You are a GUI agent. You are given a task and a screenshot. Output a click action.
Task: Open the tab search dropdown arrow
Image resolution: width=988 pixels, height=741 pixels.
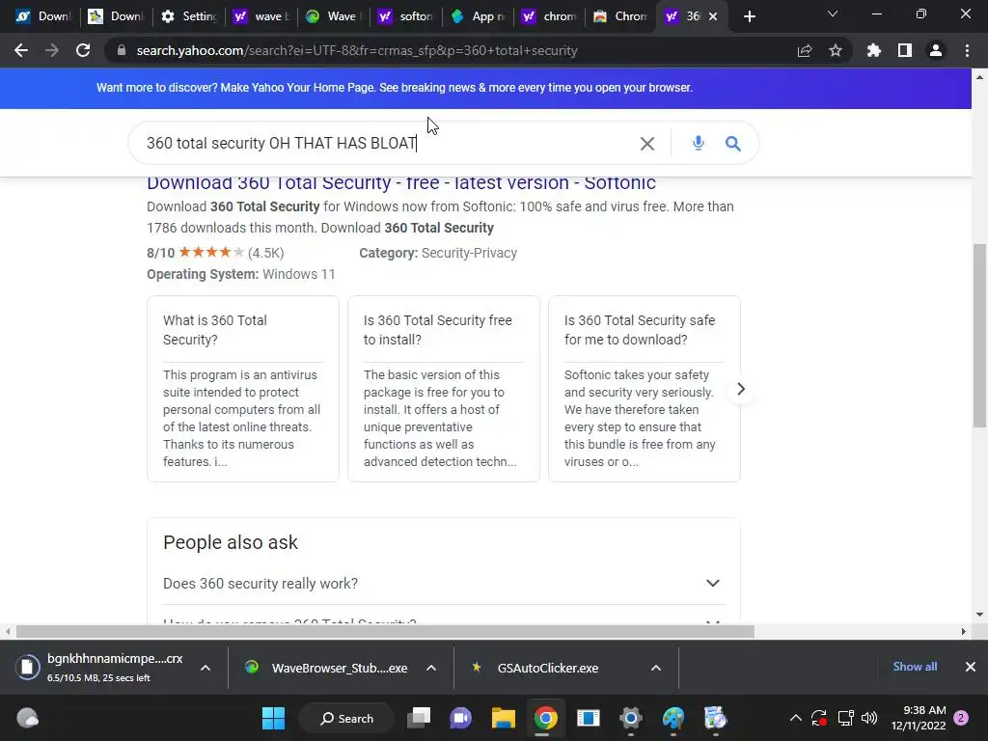(x=833, y=14)
